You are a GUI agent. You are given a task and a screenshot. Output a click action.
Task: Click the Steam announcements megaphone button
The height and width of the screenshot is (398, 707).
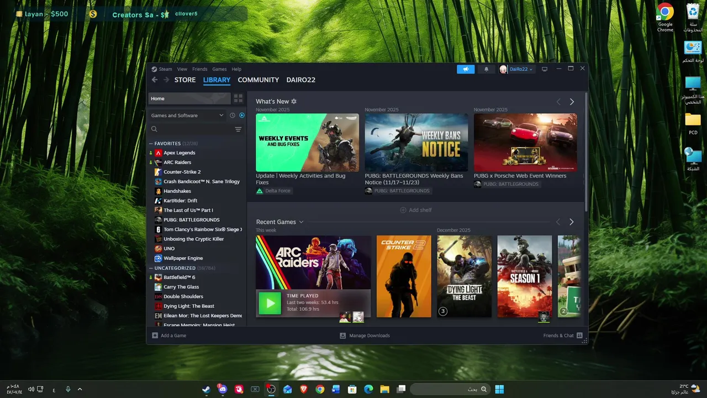pos(466,69)
